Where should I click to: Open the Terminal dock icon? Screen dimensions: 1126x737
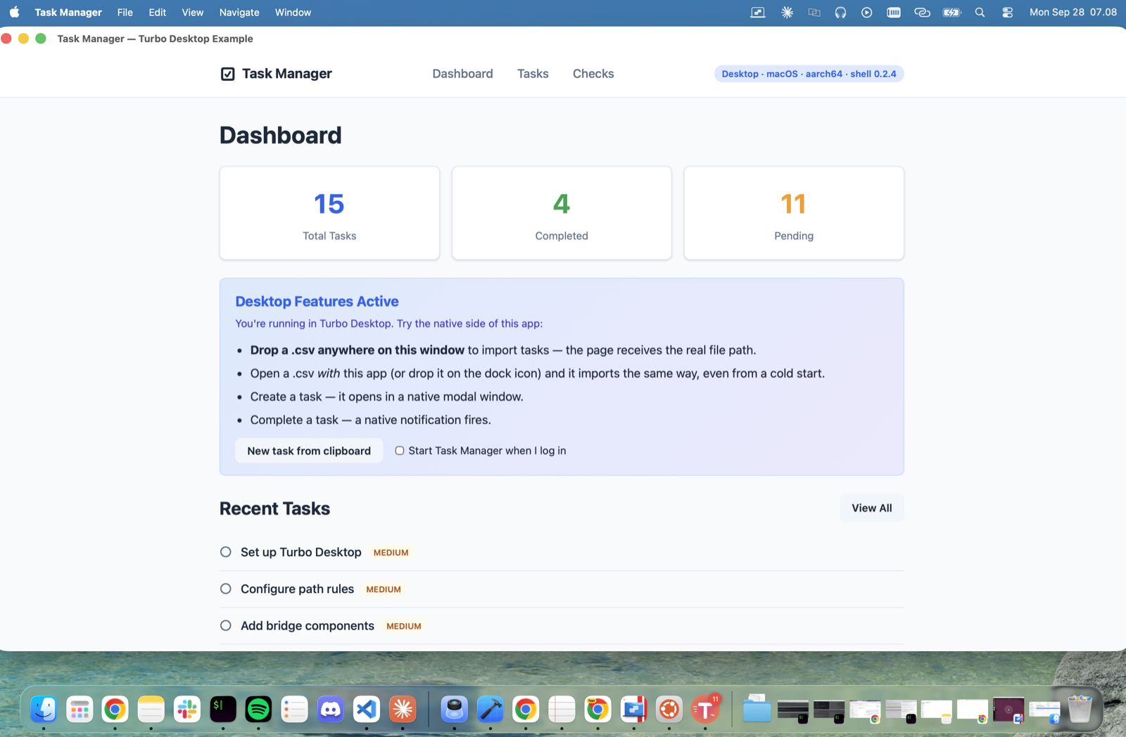click(223, 710)
